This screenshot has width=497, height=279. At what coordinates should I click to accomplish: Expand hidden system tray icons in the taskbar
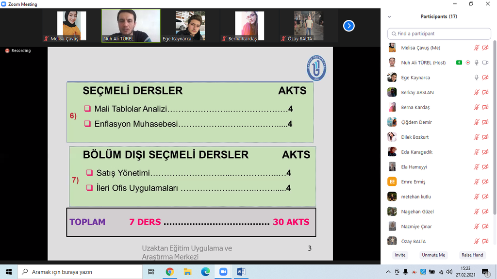(x=388, y=272)
